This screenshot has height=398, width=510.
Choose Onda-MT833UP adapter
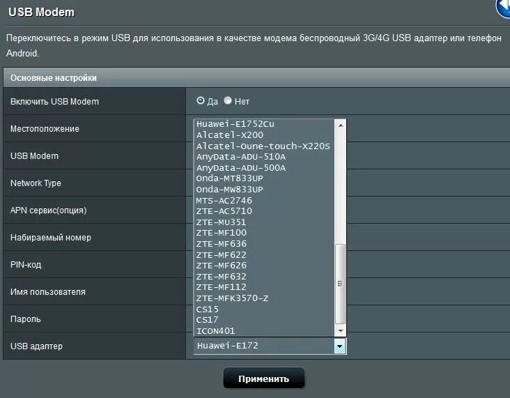click(x=265, y=178)
